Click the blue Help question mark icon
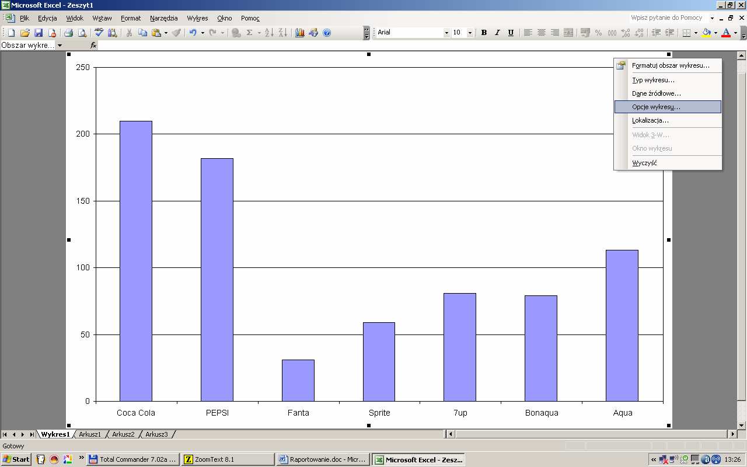 click(327, 33)
